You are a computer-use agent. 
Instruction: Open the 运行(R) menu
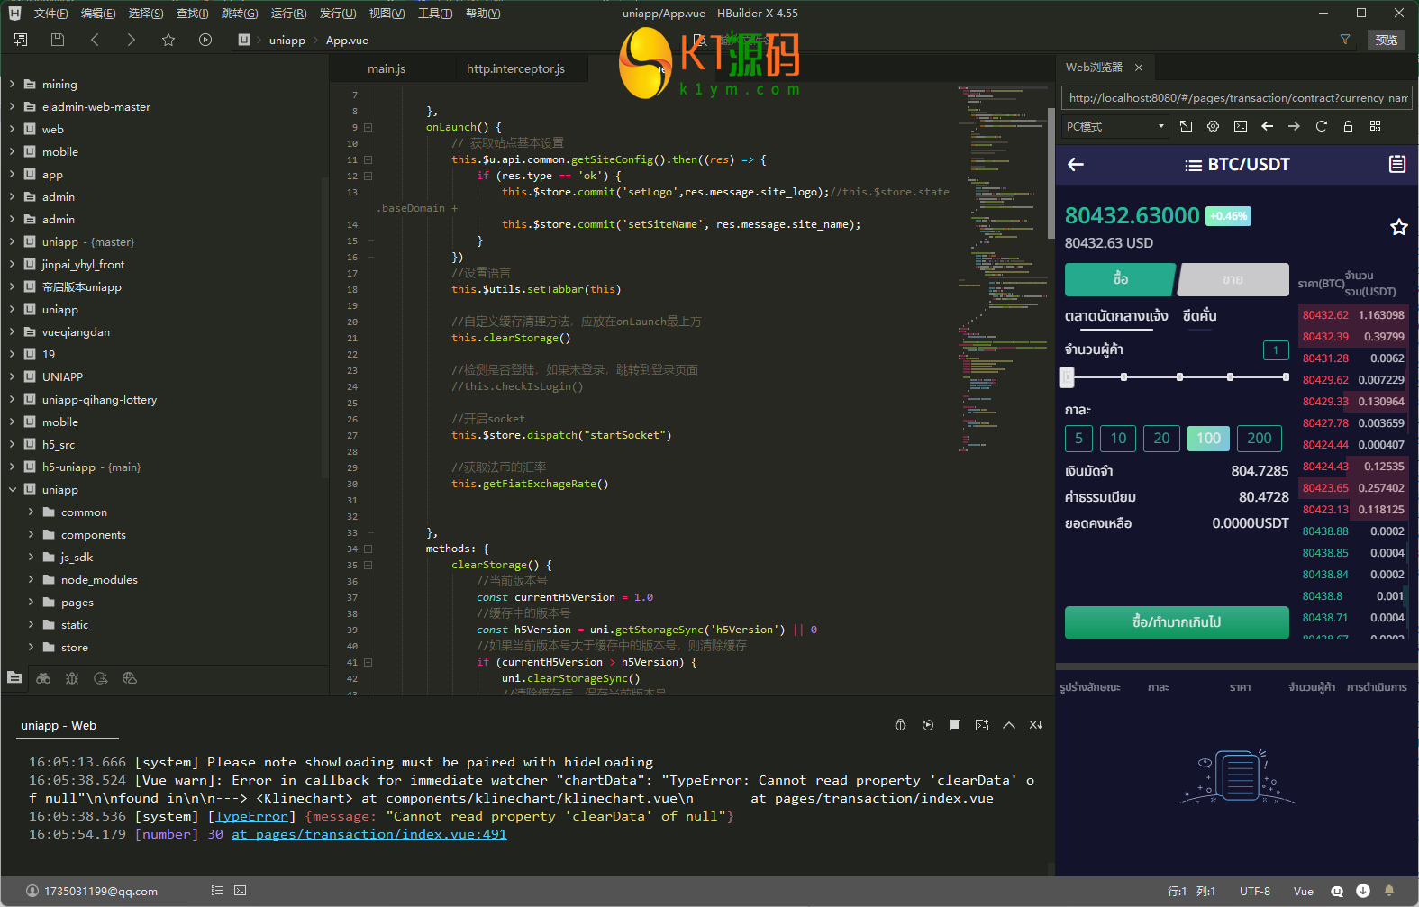pos(288,14)
